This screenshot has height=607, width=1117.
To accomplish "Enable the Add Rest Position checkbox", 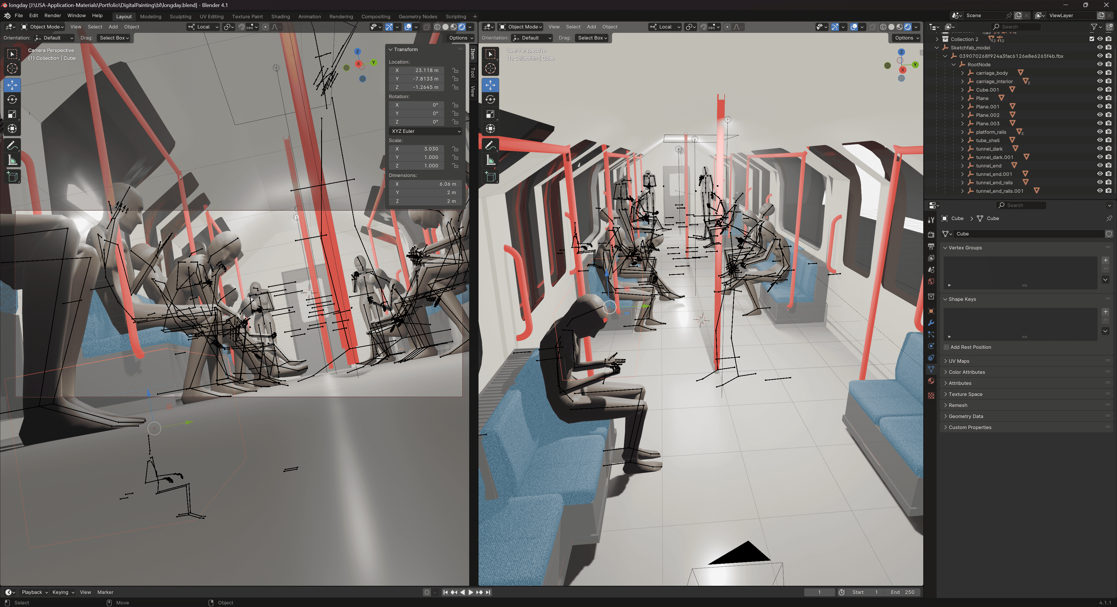I will click(x=947, y=347).
